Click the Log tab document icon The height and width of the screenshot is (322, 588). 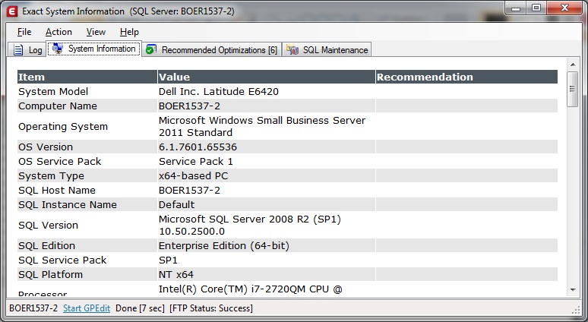click(18, 50)
